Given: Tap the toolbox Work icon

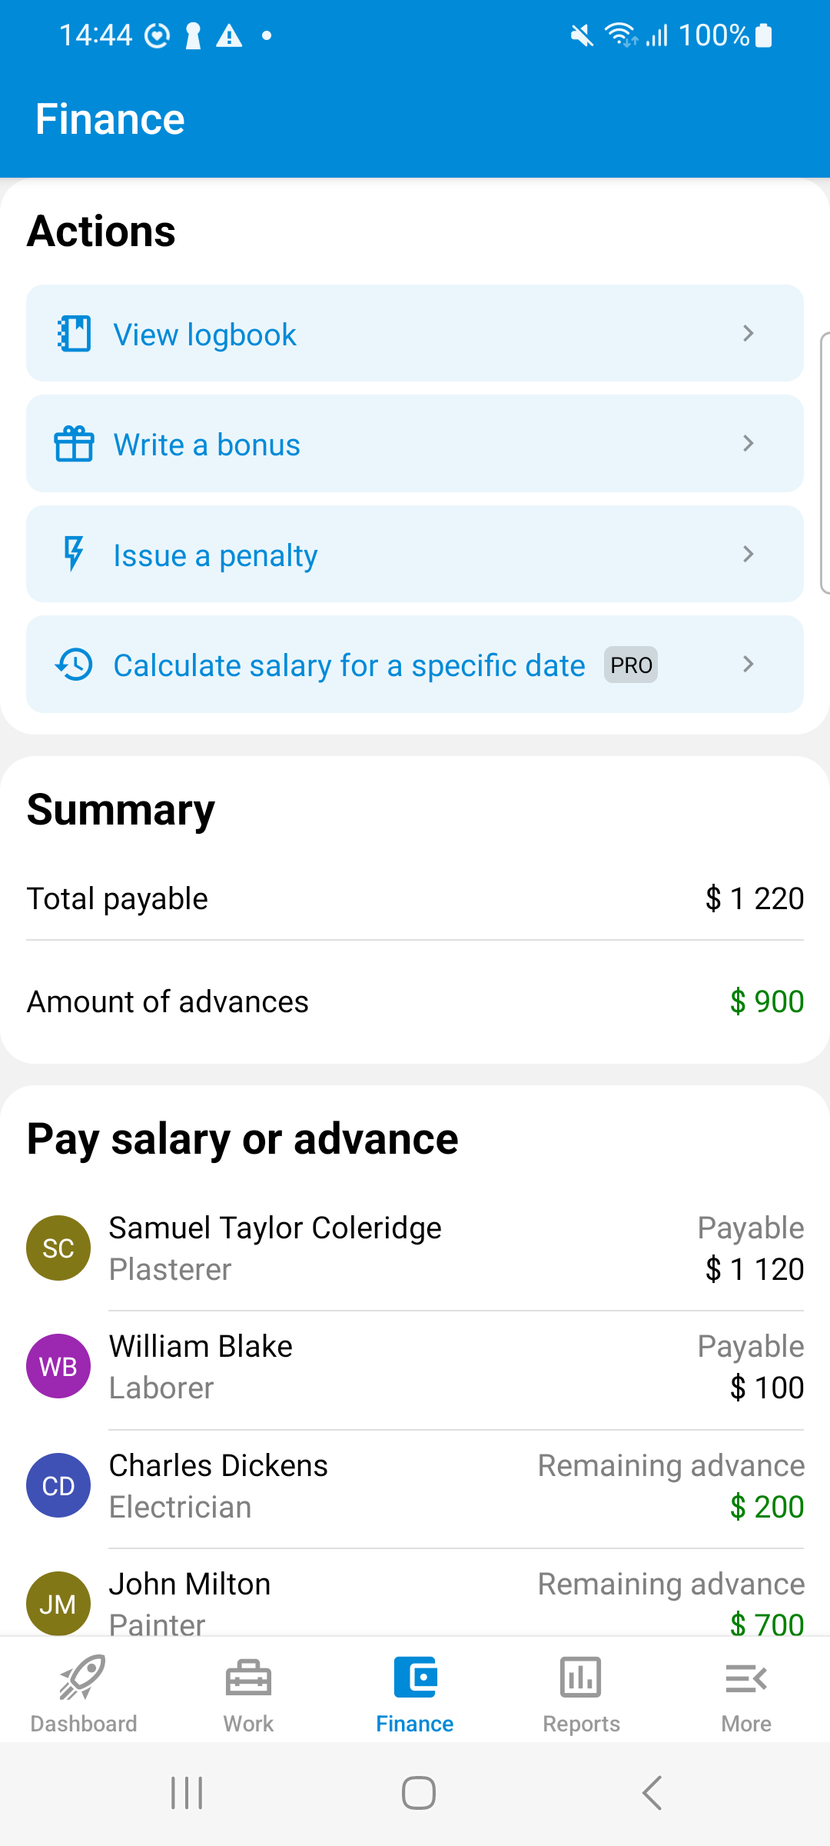Looking at the screenshot, I should point(248,1677).
